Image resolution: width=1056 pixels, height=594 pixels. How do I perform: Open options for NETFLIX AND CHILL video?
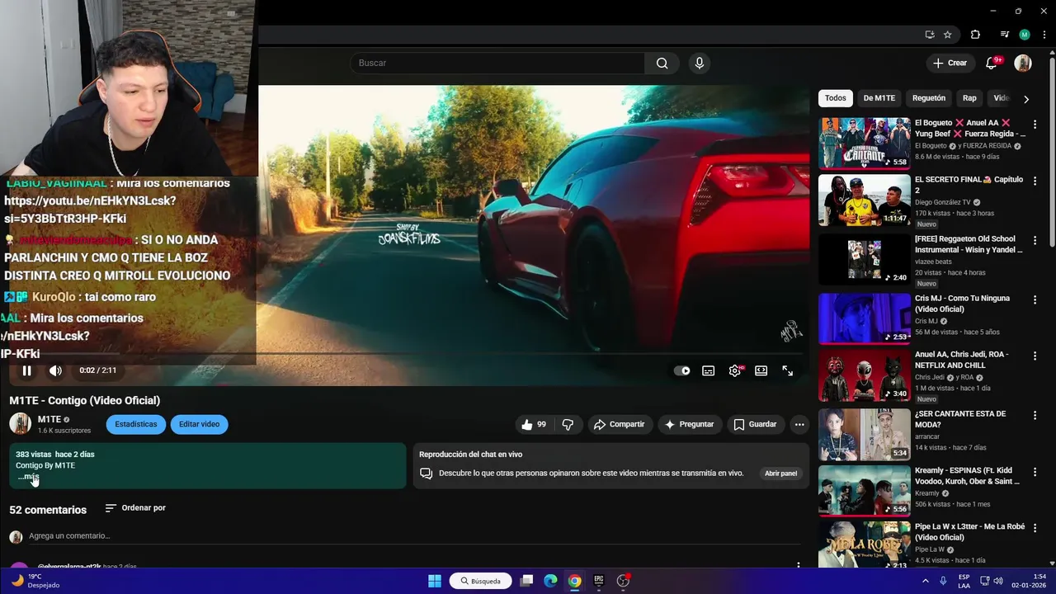click(x=1035, y=356)
